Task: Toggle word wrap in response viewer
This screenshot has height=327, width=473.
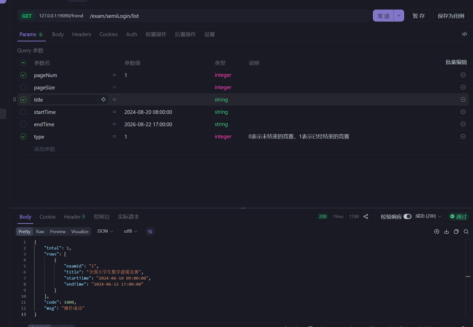Action: pyautogui.click(x=150, y=231)
